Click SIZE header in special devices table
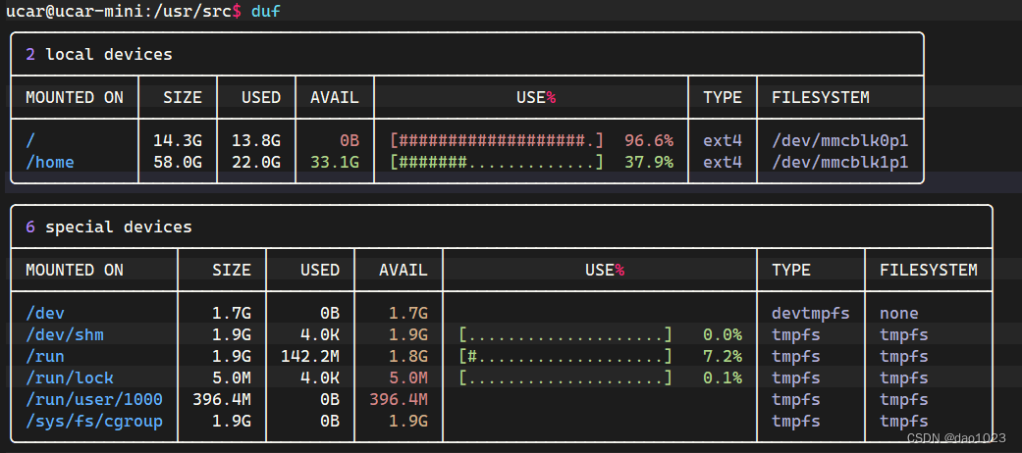 [x=232, y=270]
